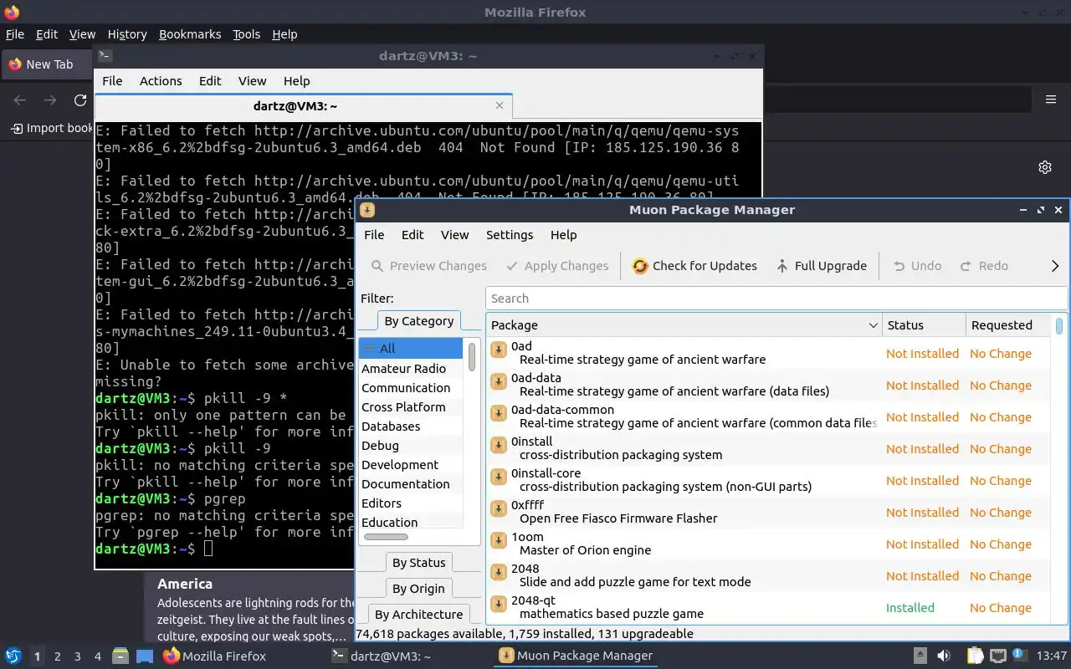Image resolution: width=1071 pixels, height=669 pixels.
Task: Click the volume icon in system tray
Action: pos(944,656)
